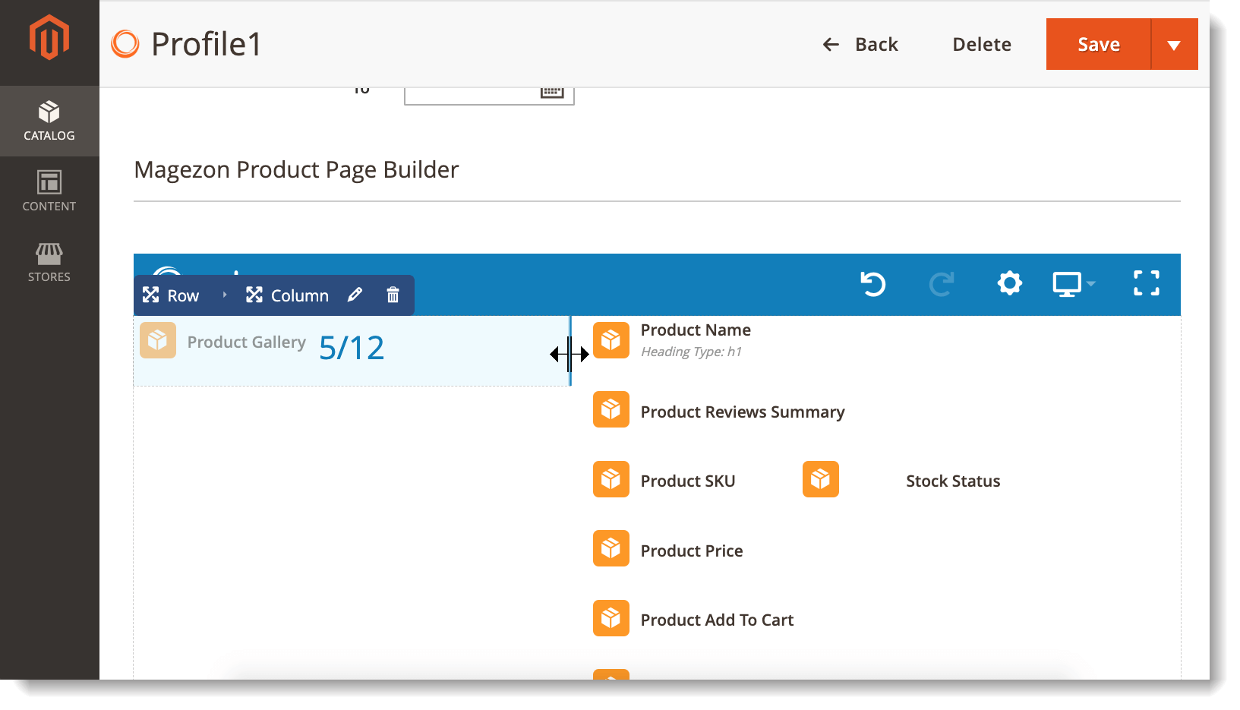The image size is (1240, 710).
Task: Delete the column using the trash icon
Action: tap(393, 295)
